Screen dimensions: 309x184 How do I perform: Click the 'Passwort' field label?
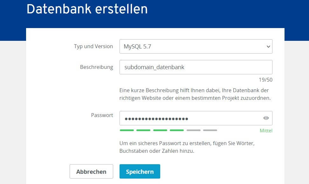coord(102,115)
